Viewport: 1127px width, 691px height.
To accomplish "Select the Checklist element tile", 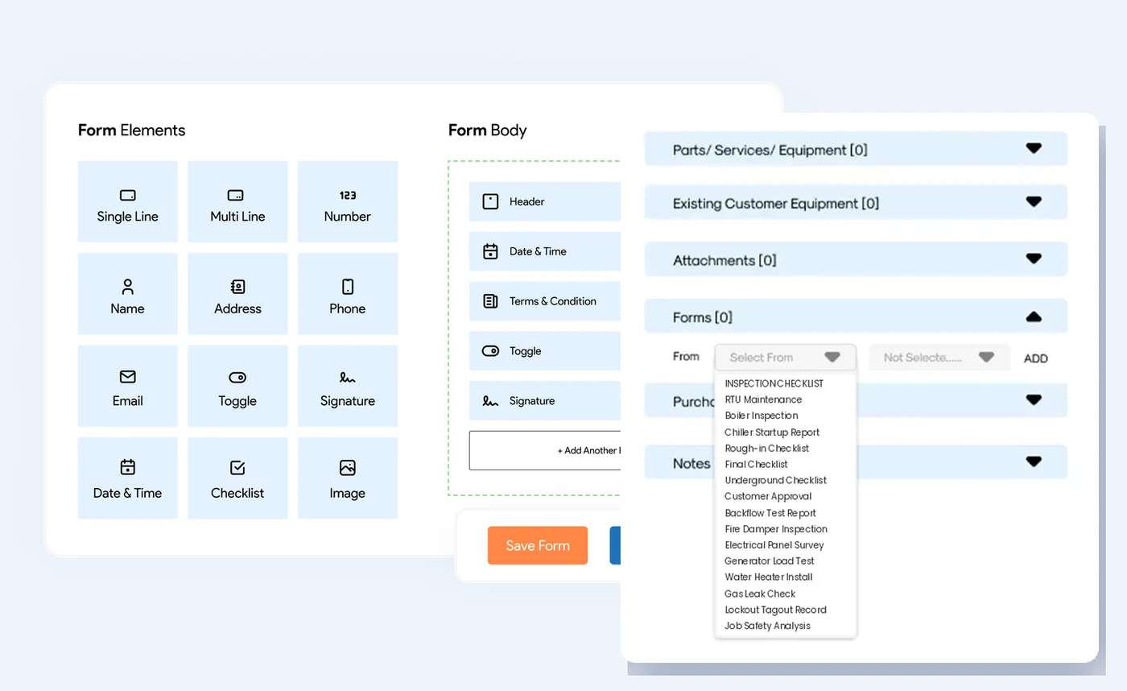I will click(237, 478).
